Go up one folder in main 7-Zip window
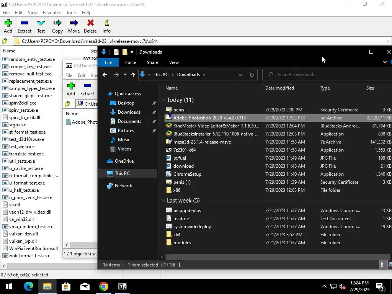Screen dimensions: 392x294 5,41
